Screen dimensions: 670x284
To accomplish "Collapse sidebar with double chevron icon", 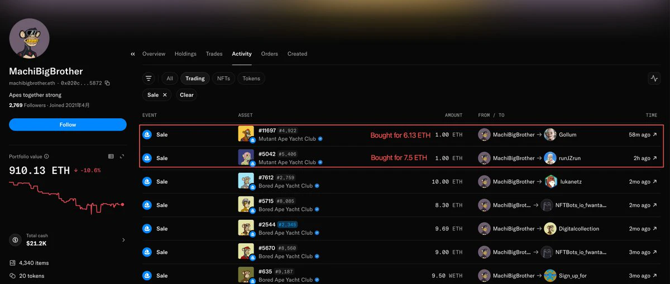I will [x=133, y=54].
